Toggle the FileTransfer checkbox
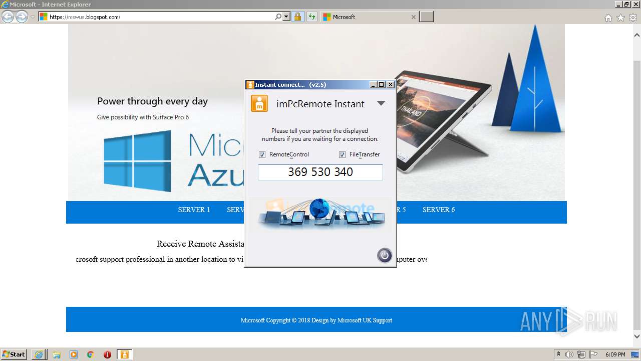 click(x=342, y=154)
